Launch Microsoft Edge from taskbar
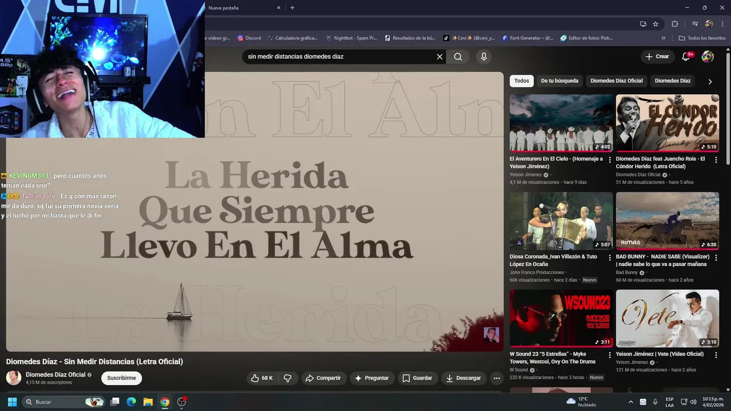The width and height of the screenshot is (731, 411). 131,402
